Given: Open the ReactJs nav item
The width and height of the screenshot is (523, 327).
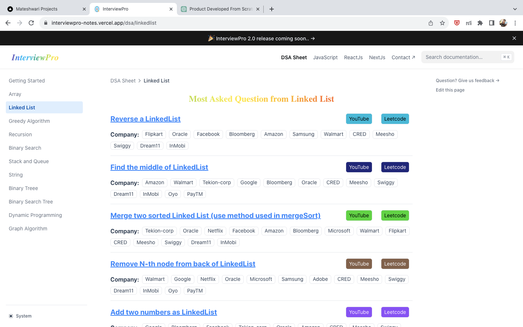Looking at the screenshot, I should (353, 57).
